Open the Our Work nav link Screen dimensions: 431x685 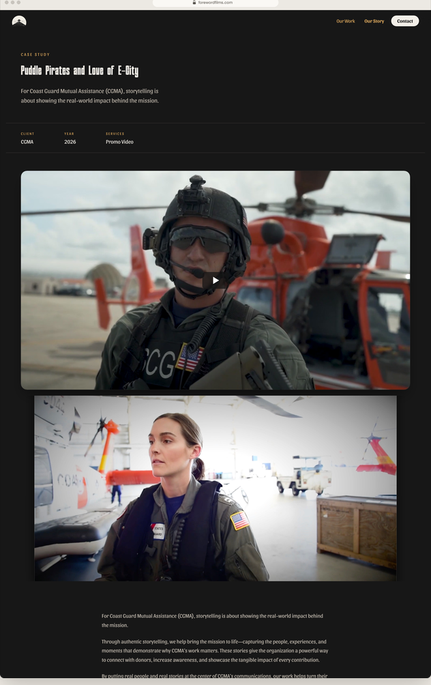click(345, 21)
